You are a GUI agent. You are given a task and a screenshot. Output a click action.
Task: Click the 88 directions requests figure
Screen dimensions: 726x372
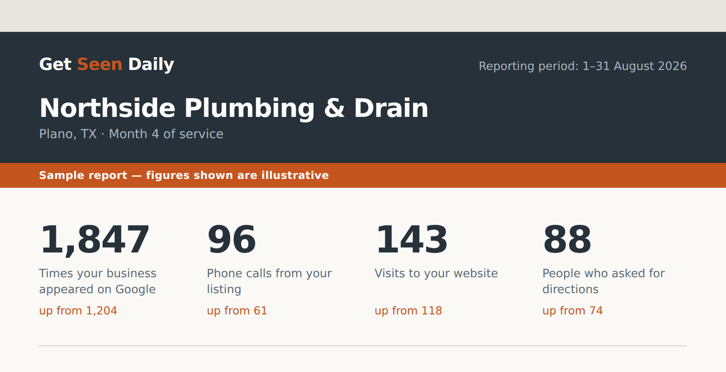point(567,240)
